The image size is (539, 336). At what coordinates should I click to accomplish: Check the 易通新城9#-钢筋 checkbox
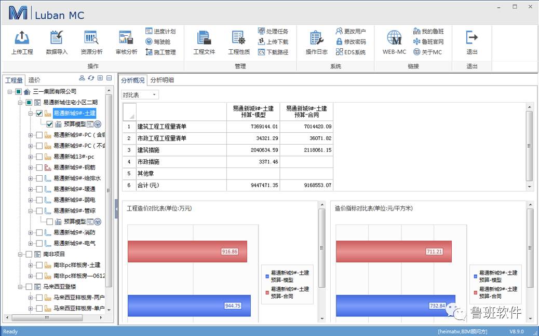[39, 167]
